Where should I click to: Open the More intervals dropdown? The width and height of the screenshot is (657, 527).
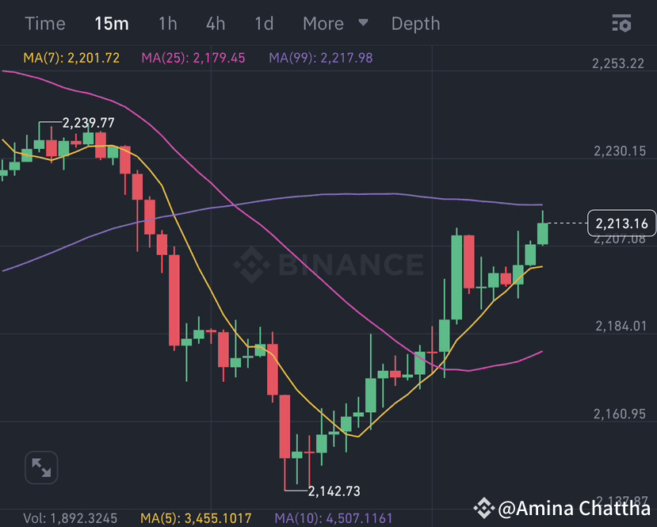(x=323, y=23)
